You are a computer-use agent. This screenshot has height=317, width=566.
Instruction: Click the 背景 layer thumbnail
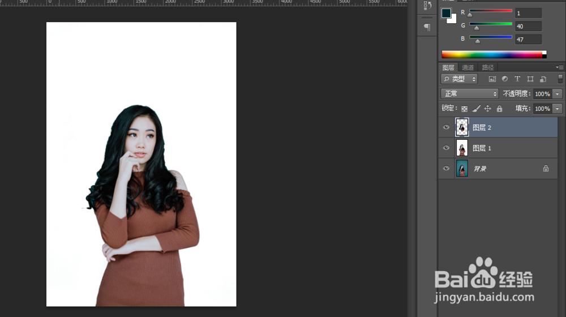click(462, 168)
